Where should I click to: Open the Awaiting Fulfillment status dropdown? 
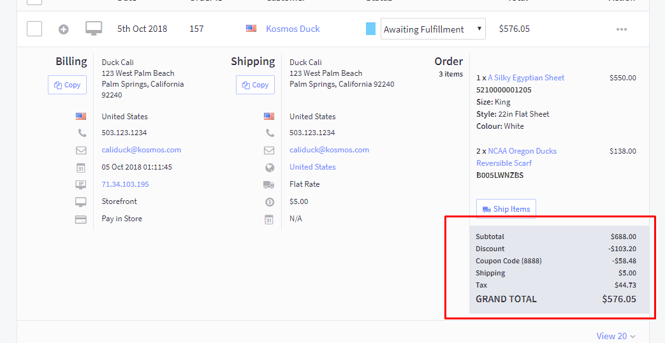pos(433,29)
